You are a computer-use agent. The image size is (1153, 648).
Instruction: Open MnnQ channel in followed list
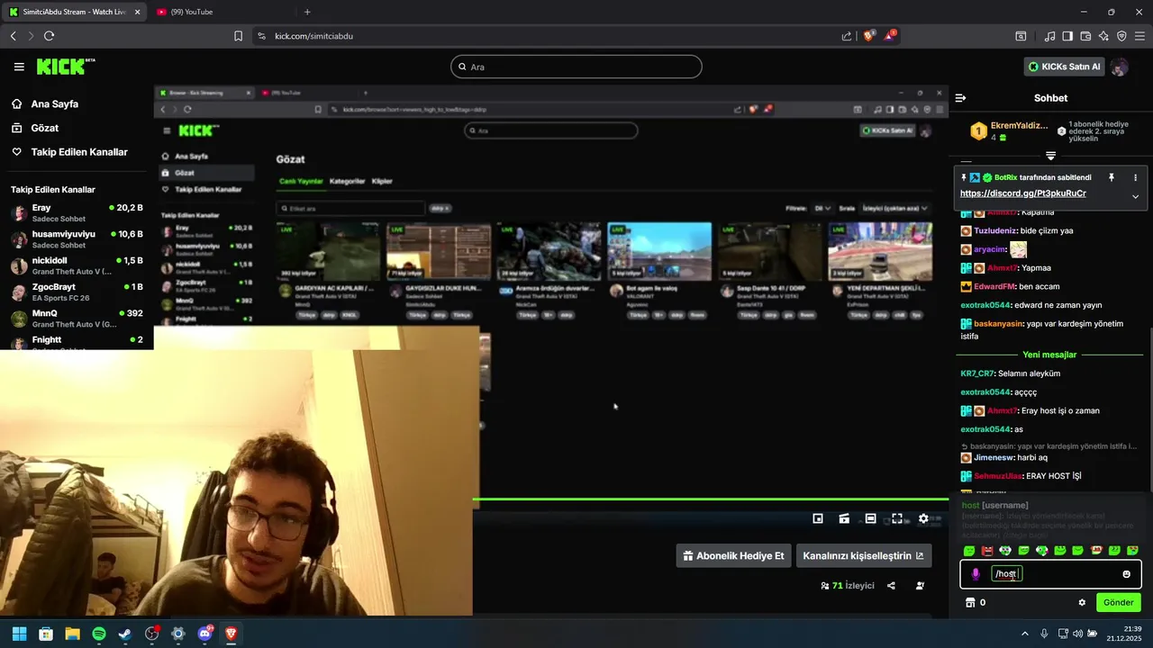(77, 318)
